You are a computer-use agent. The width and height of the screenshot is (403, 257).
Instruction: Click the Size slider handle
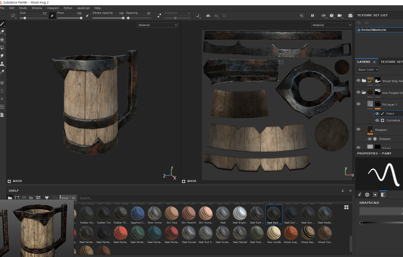(25, 18)
